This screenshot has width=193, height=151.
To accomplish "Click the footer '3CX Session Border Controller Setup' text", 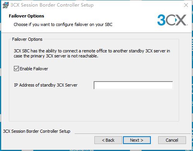I will click(x=37, y=131).
